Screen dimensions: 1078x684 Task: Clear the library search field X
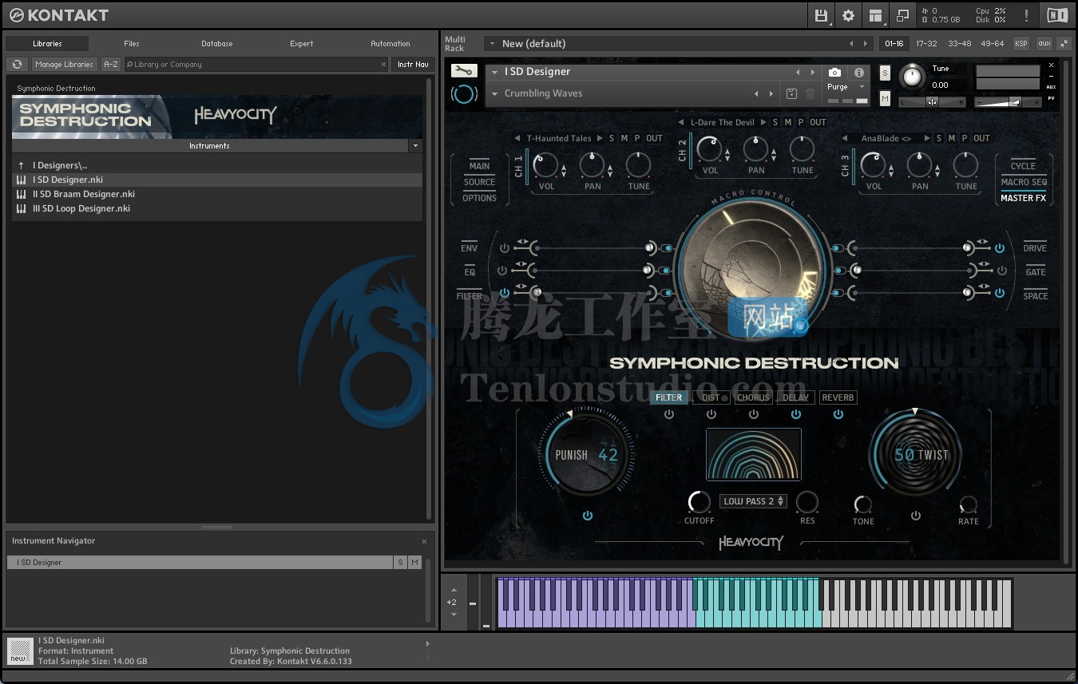point(383,65)
